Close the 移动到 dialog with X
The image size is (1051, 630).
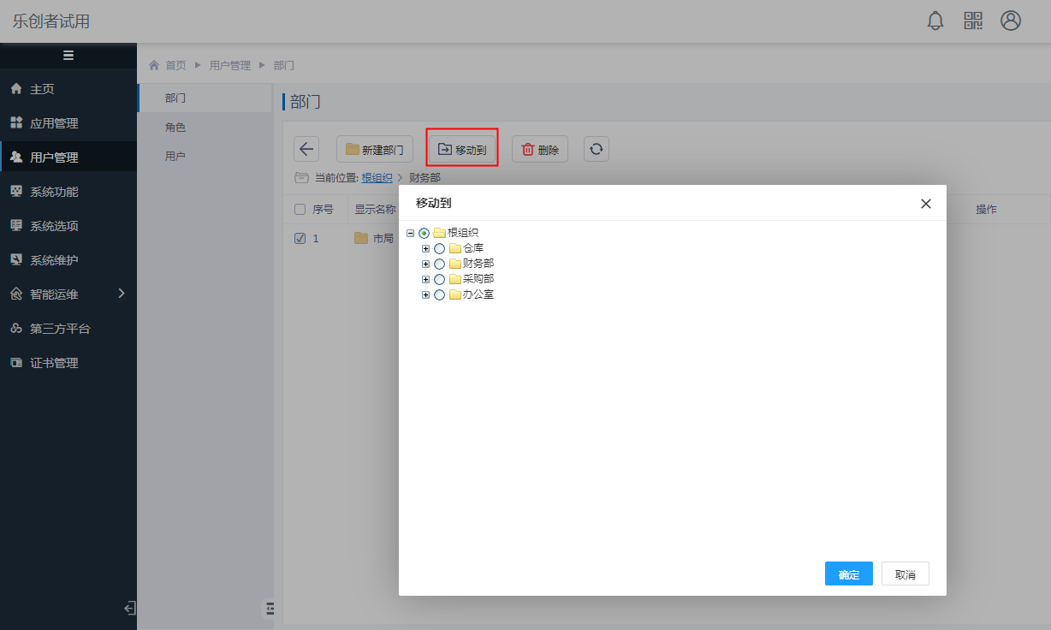point(925,204)
